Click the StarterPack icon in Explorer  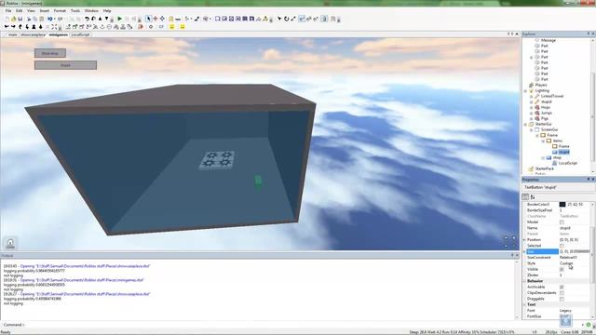click(x=532, y=168)
